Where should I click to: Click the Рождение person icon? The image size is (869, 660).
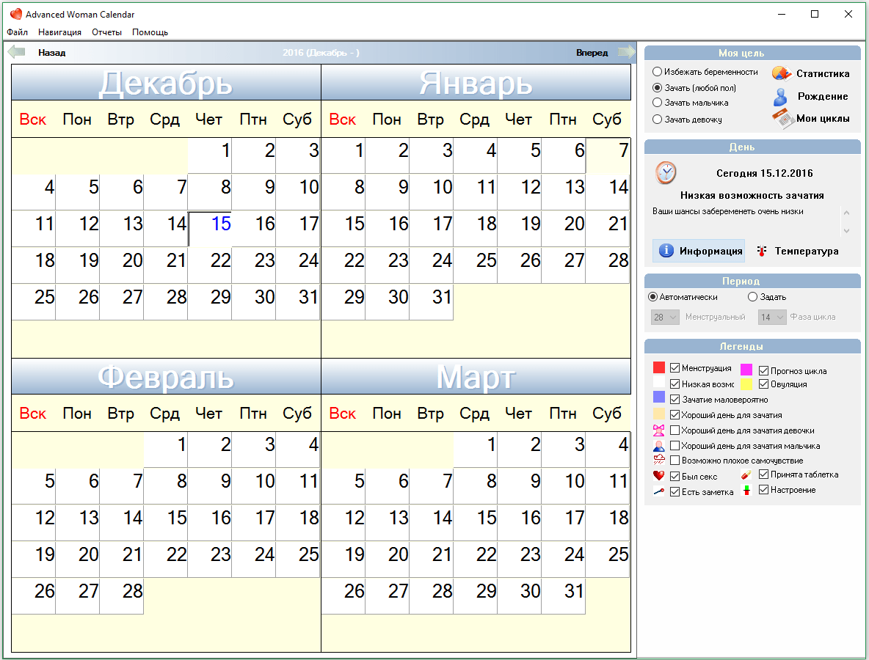(x=781, y=96)
